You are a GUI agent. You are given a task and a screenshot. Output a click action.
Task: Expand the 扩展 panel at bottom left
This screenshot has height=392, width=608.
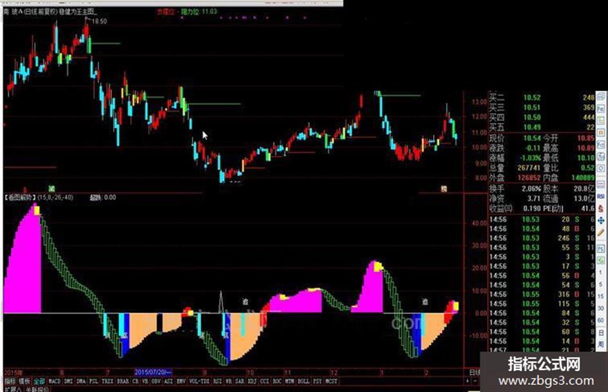point(13,389)
